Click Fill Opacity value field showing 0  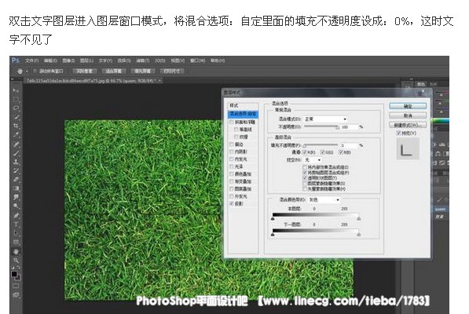pyautogui.click(x=349, y=145)
